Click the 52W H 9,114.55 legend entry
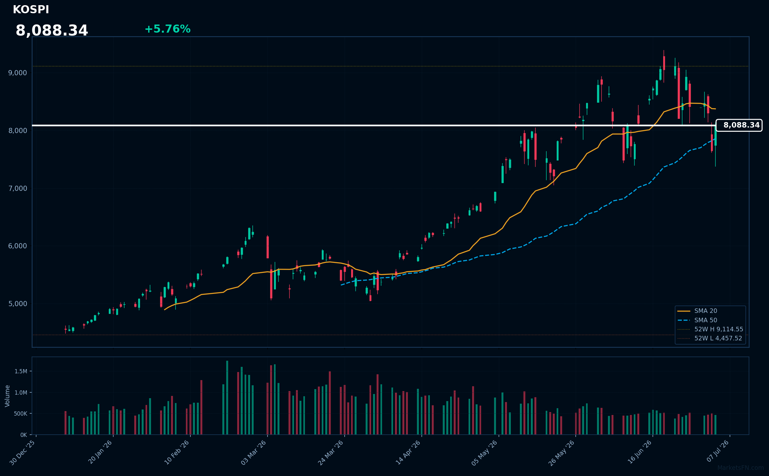 pos(710,329)
